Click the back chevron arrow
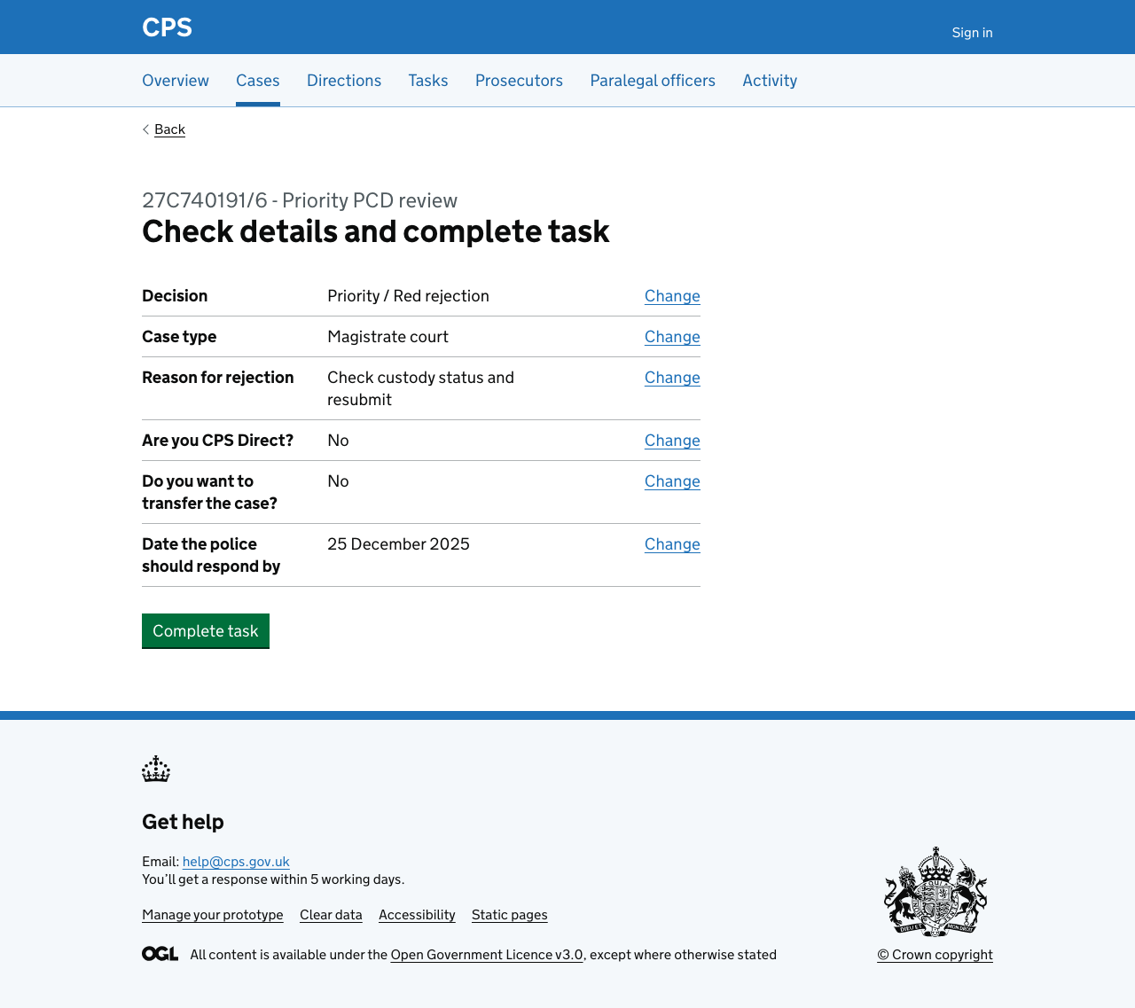Image resolution: width=1135 pixels, height=1008 pixels. tap(145, 128)
